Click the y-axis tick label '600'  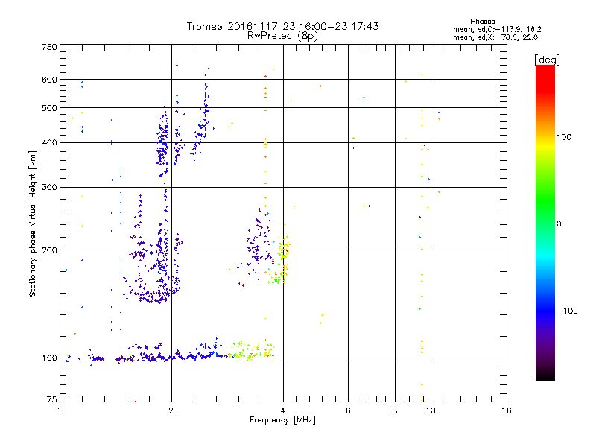click(49, 80)
